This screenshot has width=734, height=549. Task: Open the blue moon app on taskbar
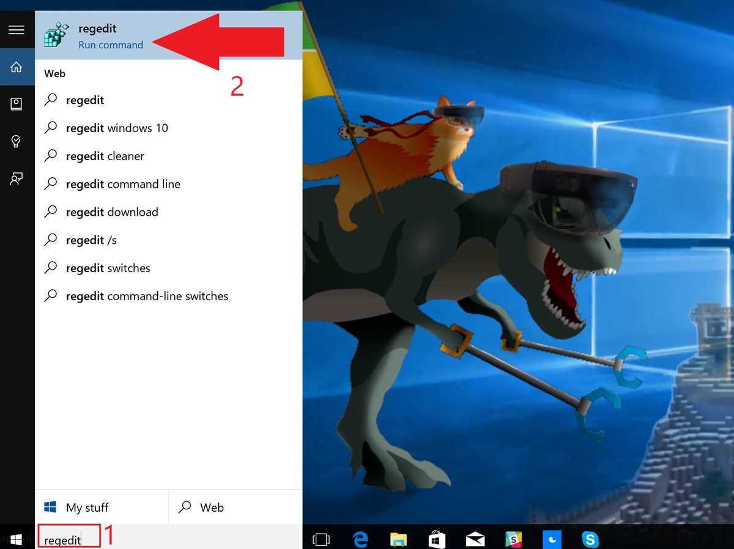pyautogui.click(x=552, y=539)
